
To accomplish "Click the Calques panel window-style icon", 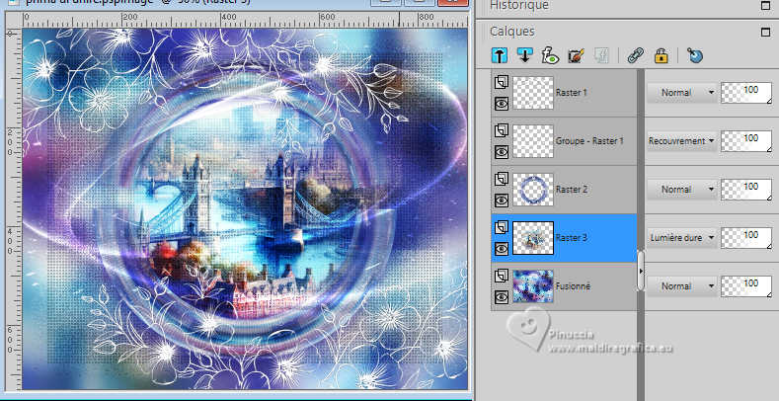I will click(765, 32).
